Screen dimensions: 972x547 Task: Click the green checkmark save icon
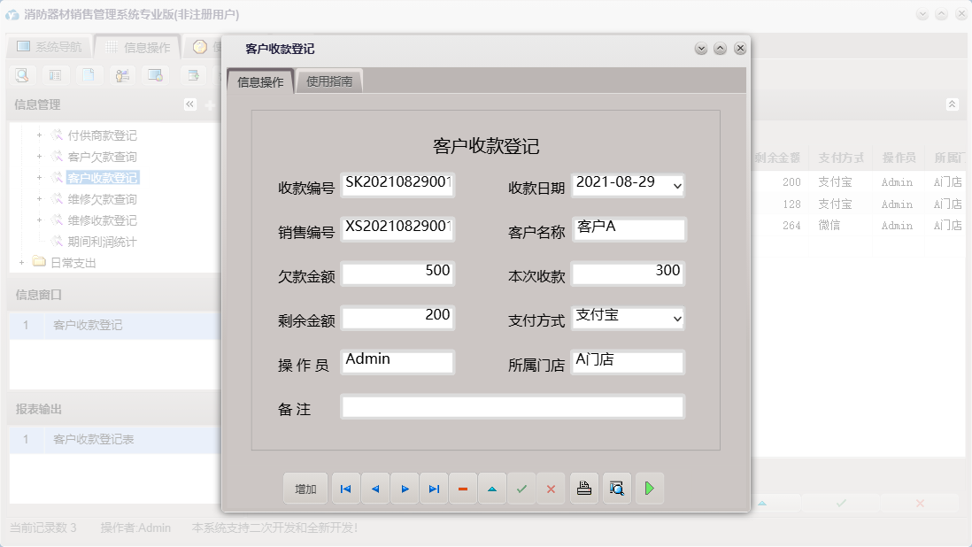coord(521,488)
